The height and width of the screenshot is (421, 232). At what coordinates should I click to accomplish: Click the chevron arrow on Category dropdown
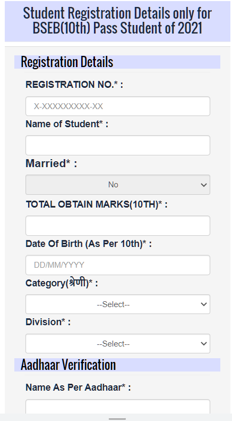point(204,304)
